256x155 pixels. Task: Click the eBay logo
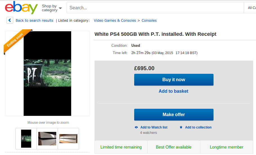(21, 8)
